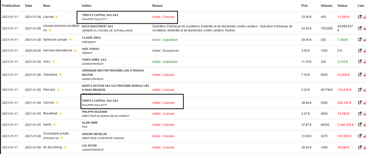Select AXEL DUMAS insider entry
Screen dimensions: 366x154
(x=91, y=49)
